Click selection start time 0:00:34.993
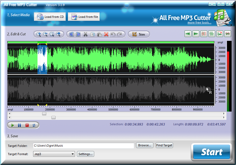This screenshot has width=236, height=165. [134, 124]
